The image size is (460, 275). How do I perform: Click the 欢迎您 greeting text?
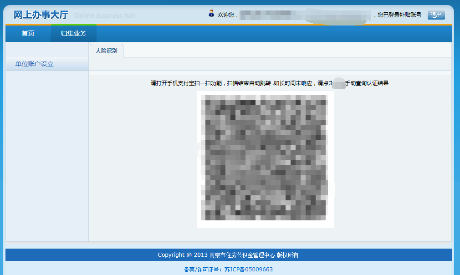227,15
